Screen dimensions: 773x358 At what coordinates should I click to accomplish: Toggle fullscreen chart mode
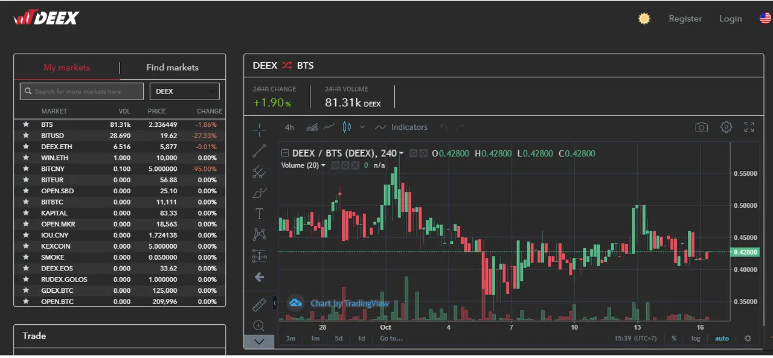click(x=749, y=127)
